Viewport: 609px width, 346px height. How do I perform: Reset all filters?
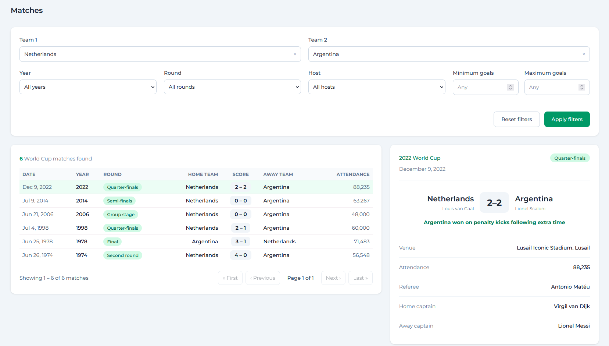tap(516, 119)
